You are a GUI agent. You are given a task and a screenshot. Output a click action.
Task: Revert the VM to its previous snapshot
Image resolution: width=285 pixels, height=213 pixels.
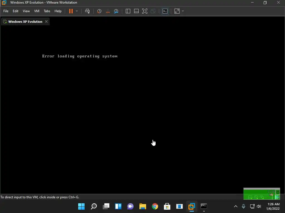(108, 11)
